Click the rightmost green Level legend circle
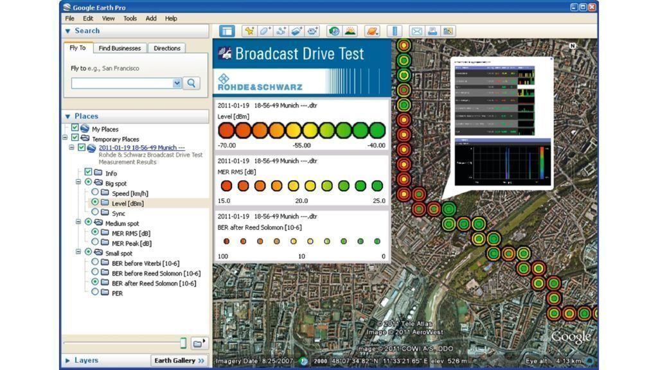This screenshot has width=658, height=370. (377, 130)
